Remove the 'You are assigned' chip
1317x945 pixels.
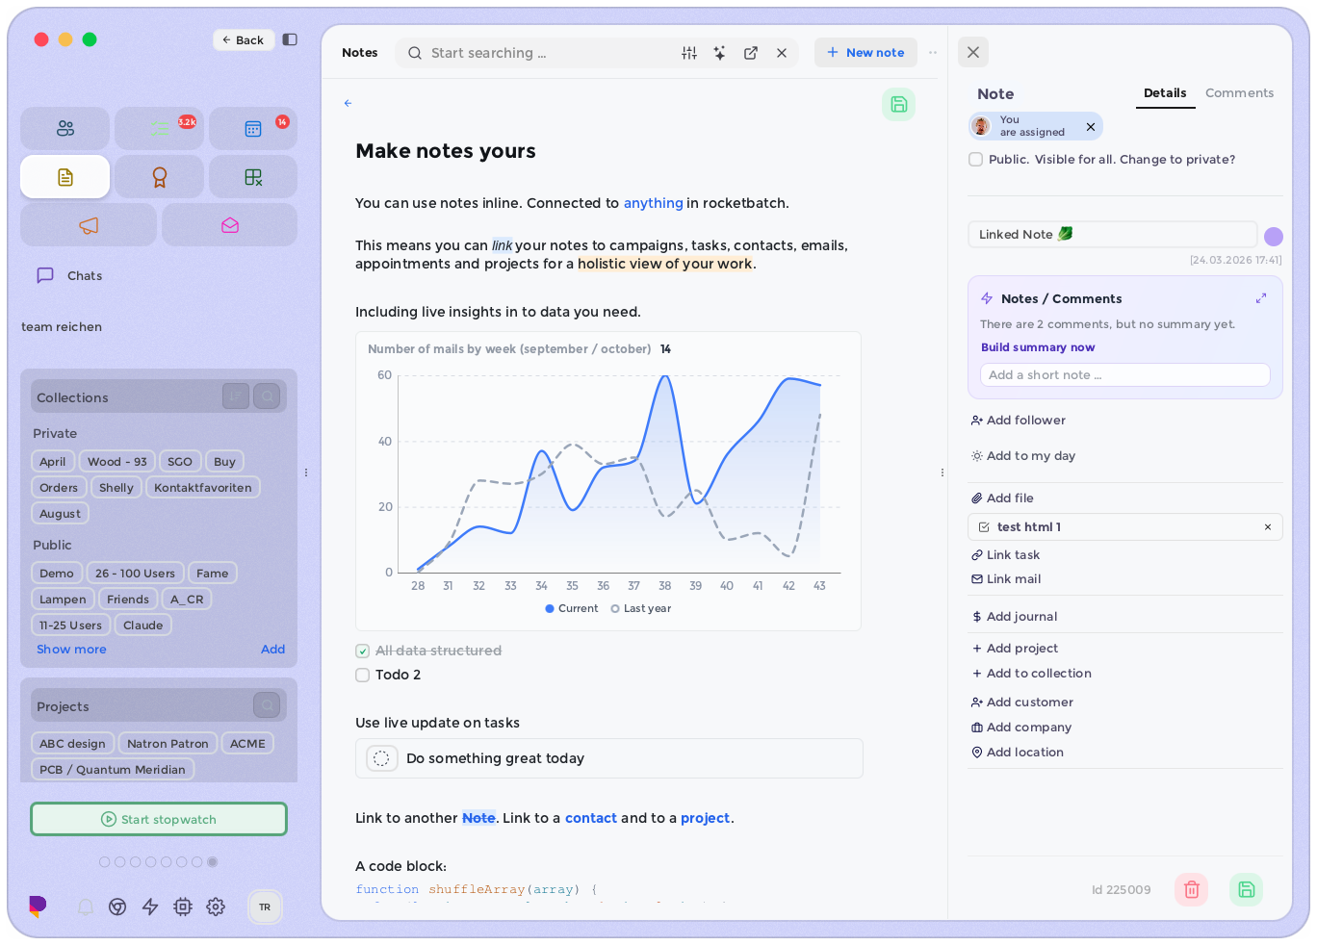pos(1091,127)
